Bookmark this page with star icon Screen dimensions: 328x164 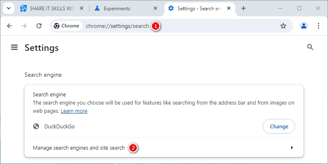coord(283,26)
